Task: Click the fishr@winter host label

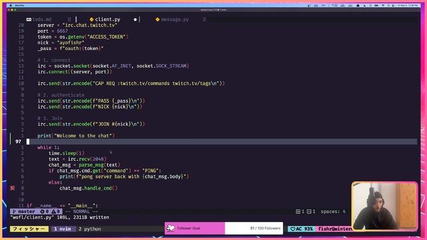Action: 335,229
